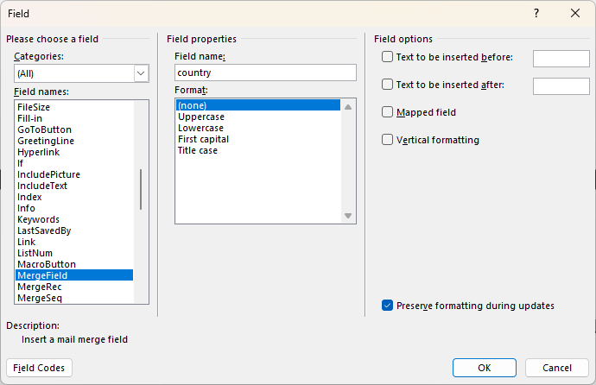Viewport: 596px width, 385px height.
Task: Choose Title case format
Action: point(198,150)
